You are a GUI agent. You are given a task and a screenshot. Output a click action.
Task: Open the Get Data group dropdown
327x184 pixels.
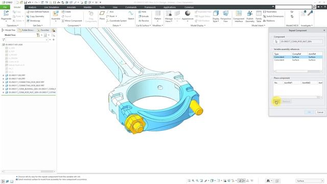37,26
